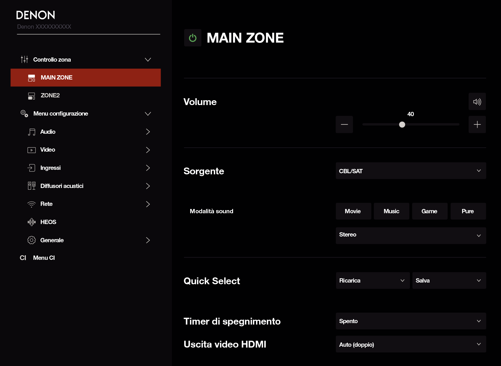Switch to ZONE2 in the sidebar
The width and height of the screenshot is (501, 366).
click(50, 95)
